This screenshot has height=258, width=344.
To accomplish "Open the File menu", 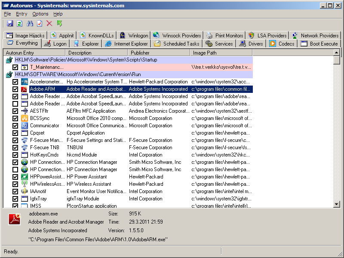I will coord(7,14).
